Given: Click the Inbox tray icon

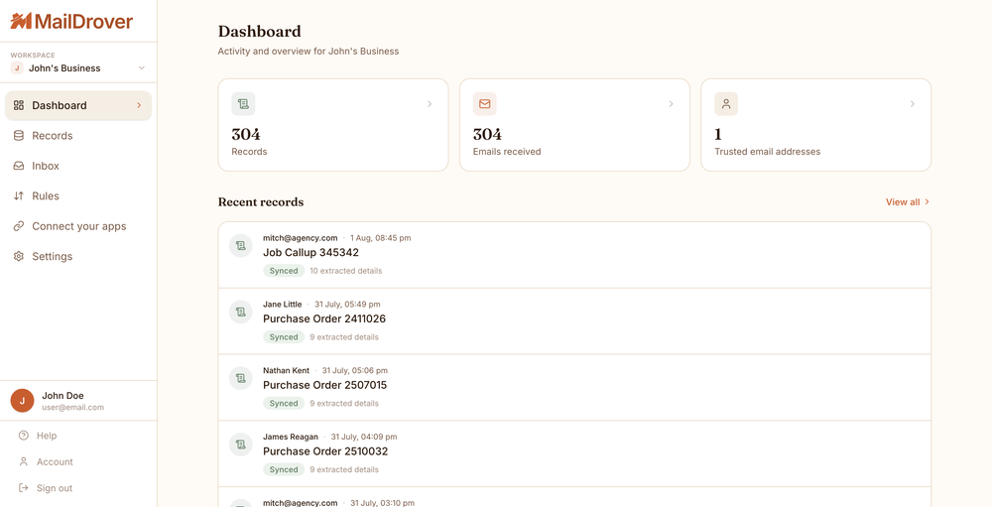Looking at the screenshot, I should click(19, 166).
